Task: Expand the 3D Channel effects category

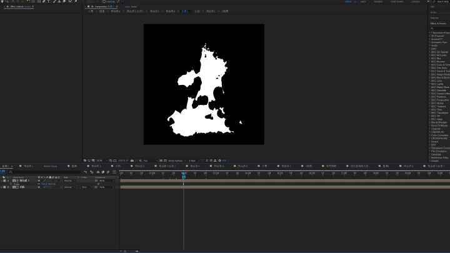Action: 430,36
